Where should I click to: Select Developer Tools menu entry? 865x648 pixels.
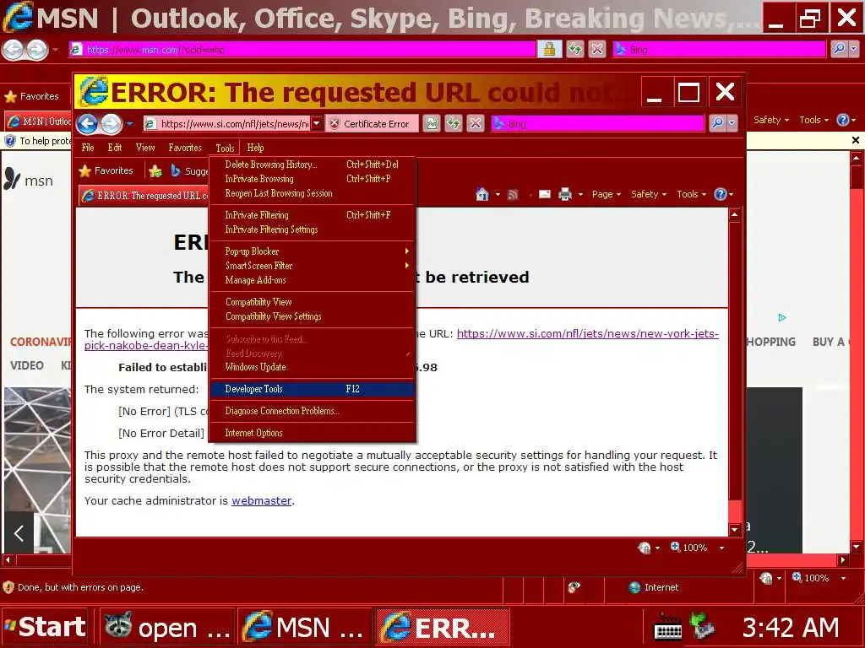[312, 389]
